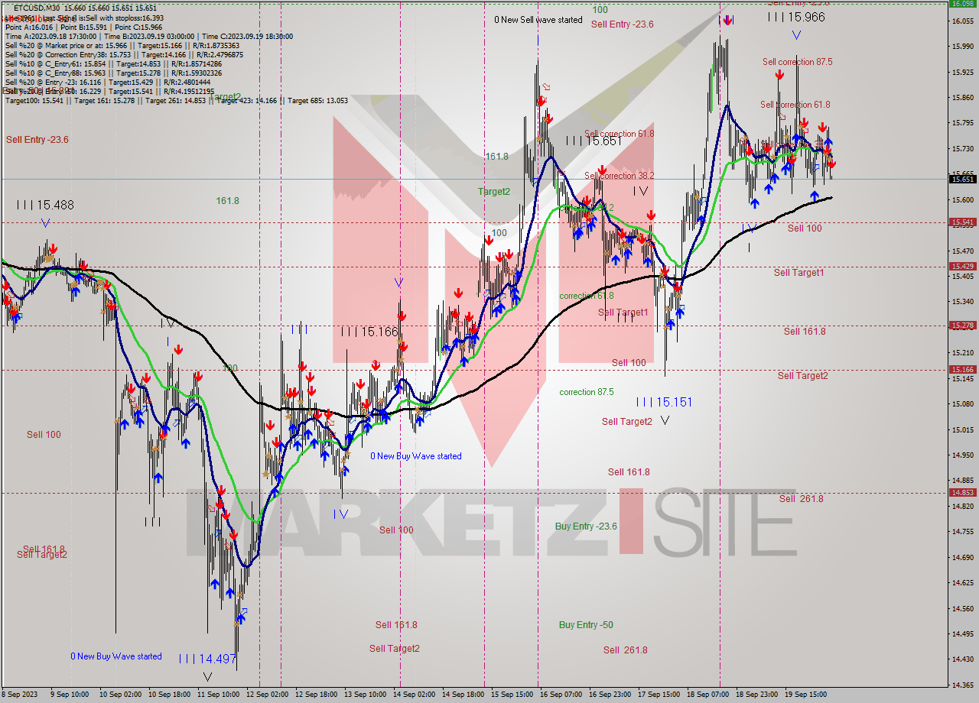This screenshot has width=979, height=703.
Task: Click the '14 Sep 18:00' time label
Action: tap(463, 695)
